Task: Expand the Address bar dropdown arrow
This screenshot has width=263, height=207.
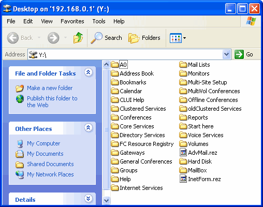Action: (226, 54)
